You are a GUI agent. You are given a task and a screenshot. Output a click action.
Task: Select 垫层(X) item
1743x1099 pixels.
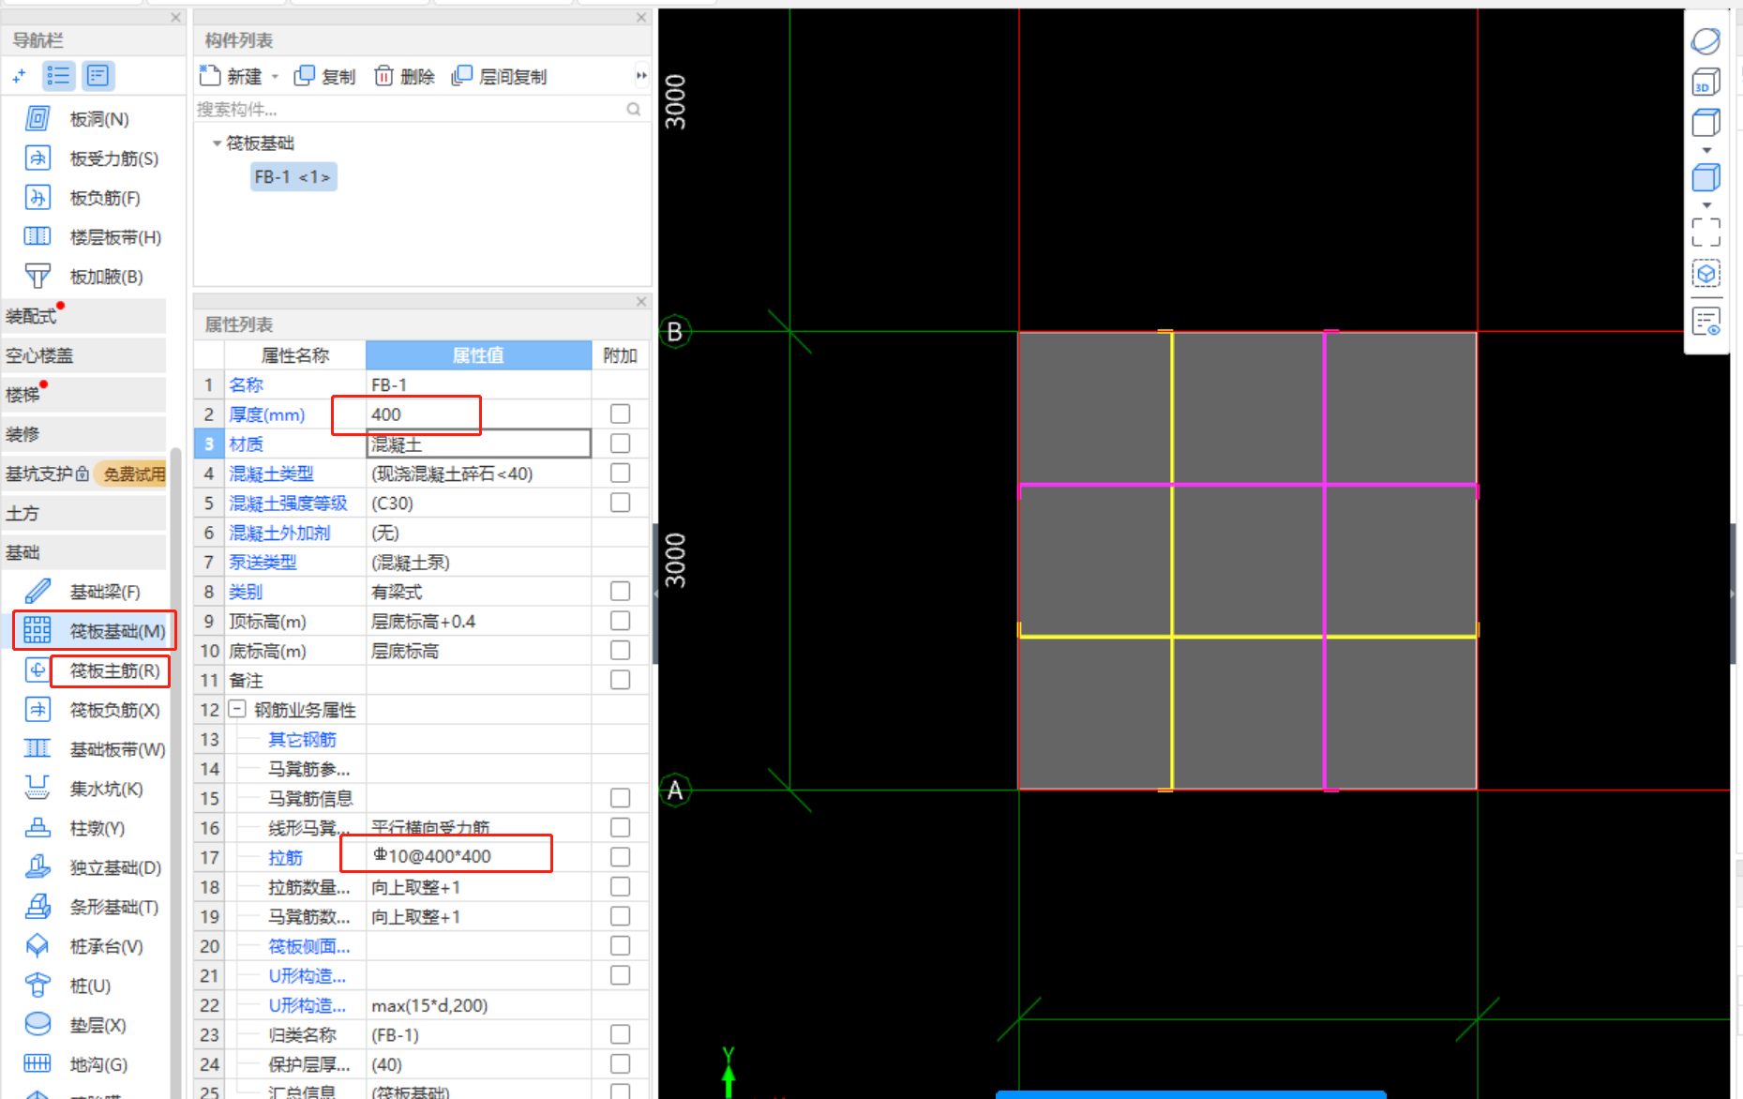click(77, 1025)
